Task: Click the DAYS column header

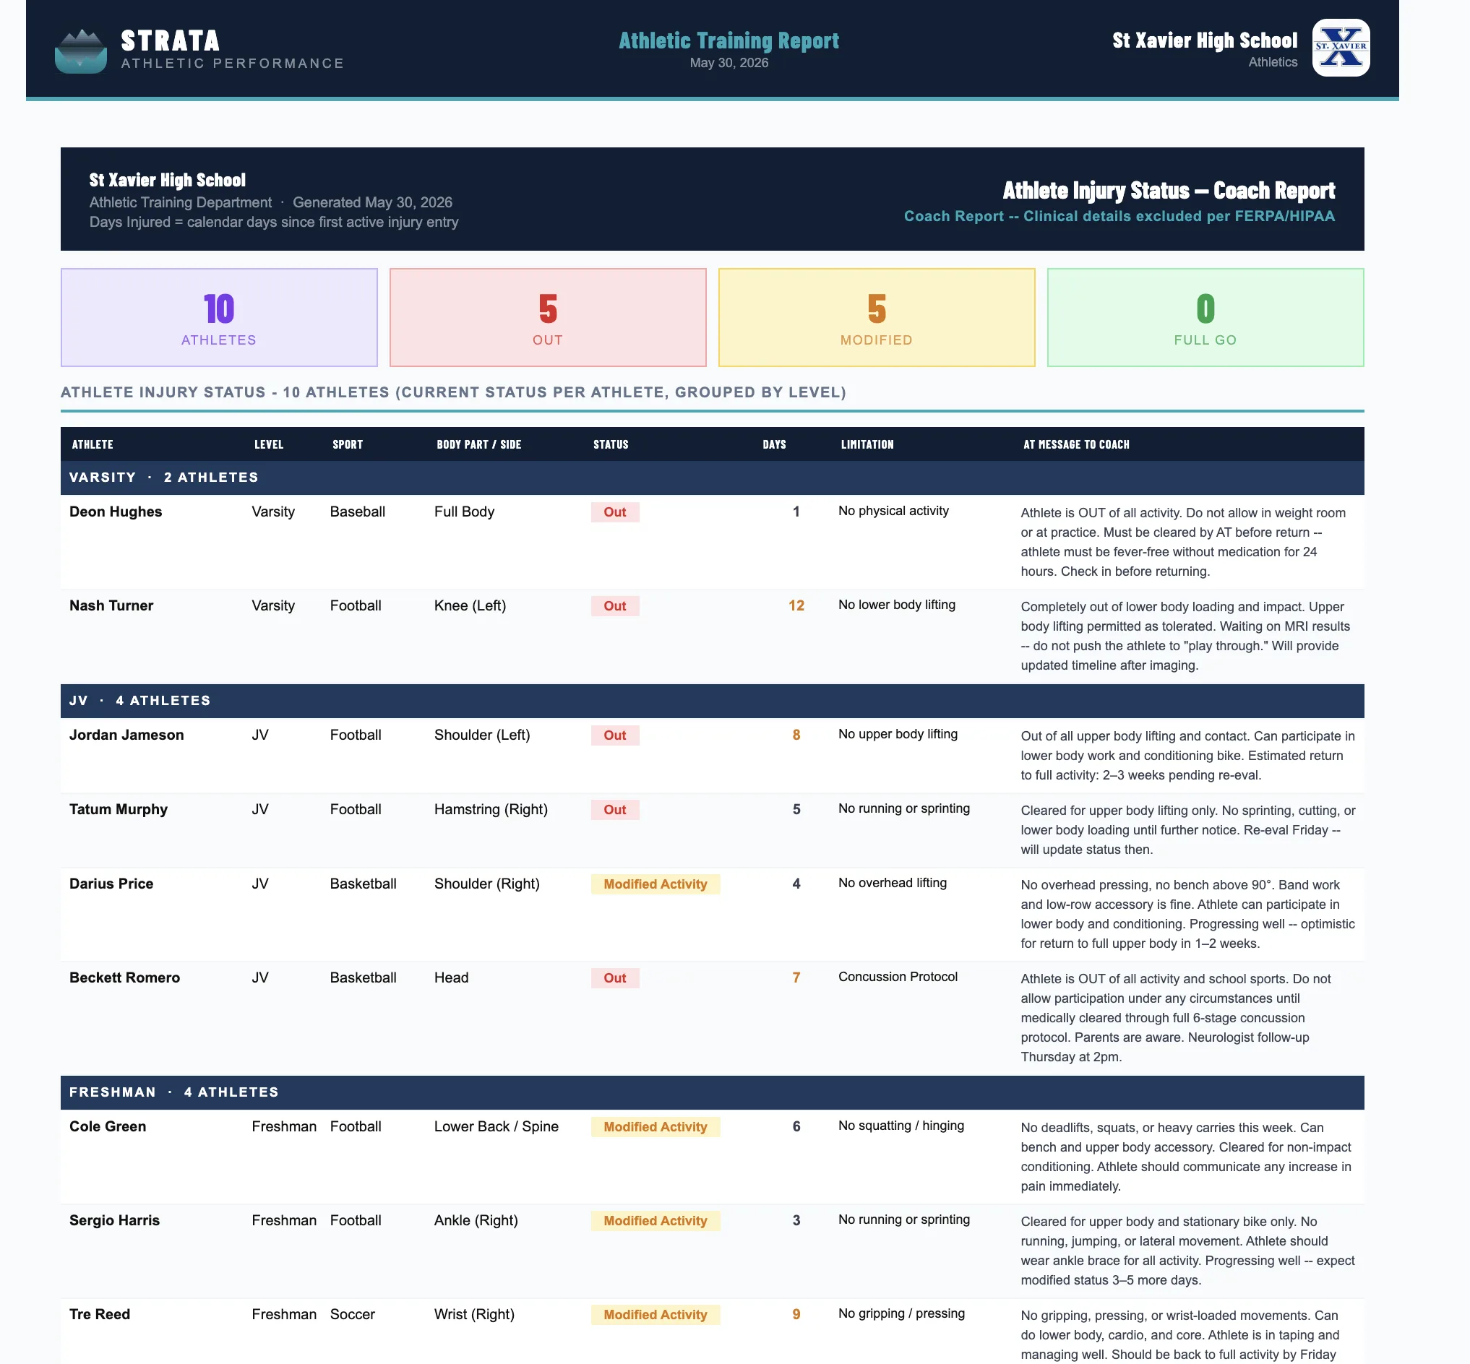Action: click(x=774, y=444)
